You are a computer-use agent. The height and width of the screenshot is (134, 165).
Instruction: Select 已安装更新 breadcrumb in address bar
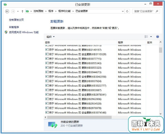tap(82, 11)
